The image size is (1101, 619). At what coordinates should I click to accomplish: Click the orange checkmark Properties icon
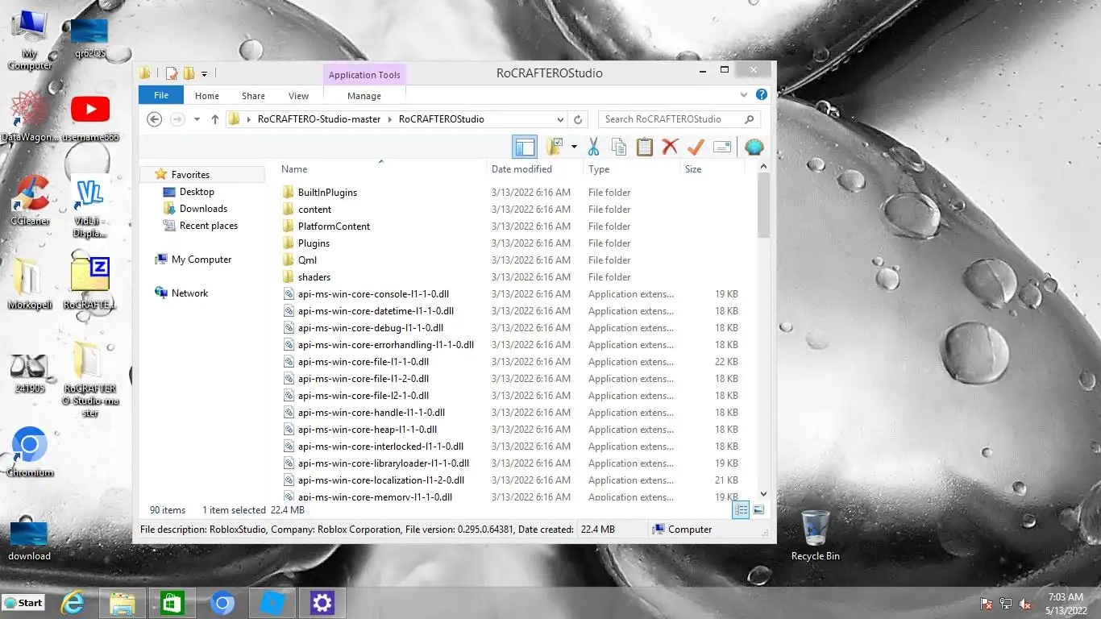pos(696,147)
